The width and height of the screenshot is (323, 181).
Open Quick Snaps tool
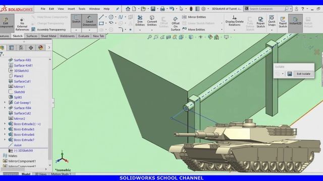(272, 21)
